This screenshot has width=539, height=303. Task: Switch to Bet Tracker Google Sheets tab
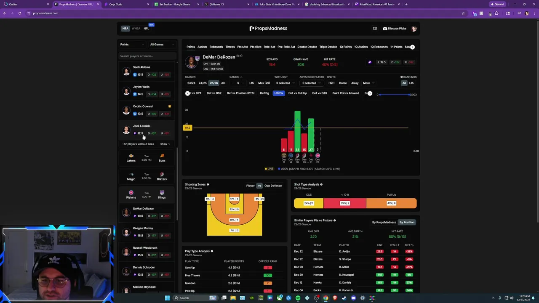175,4
